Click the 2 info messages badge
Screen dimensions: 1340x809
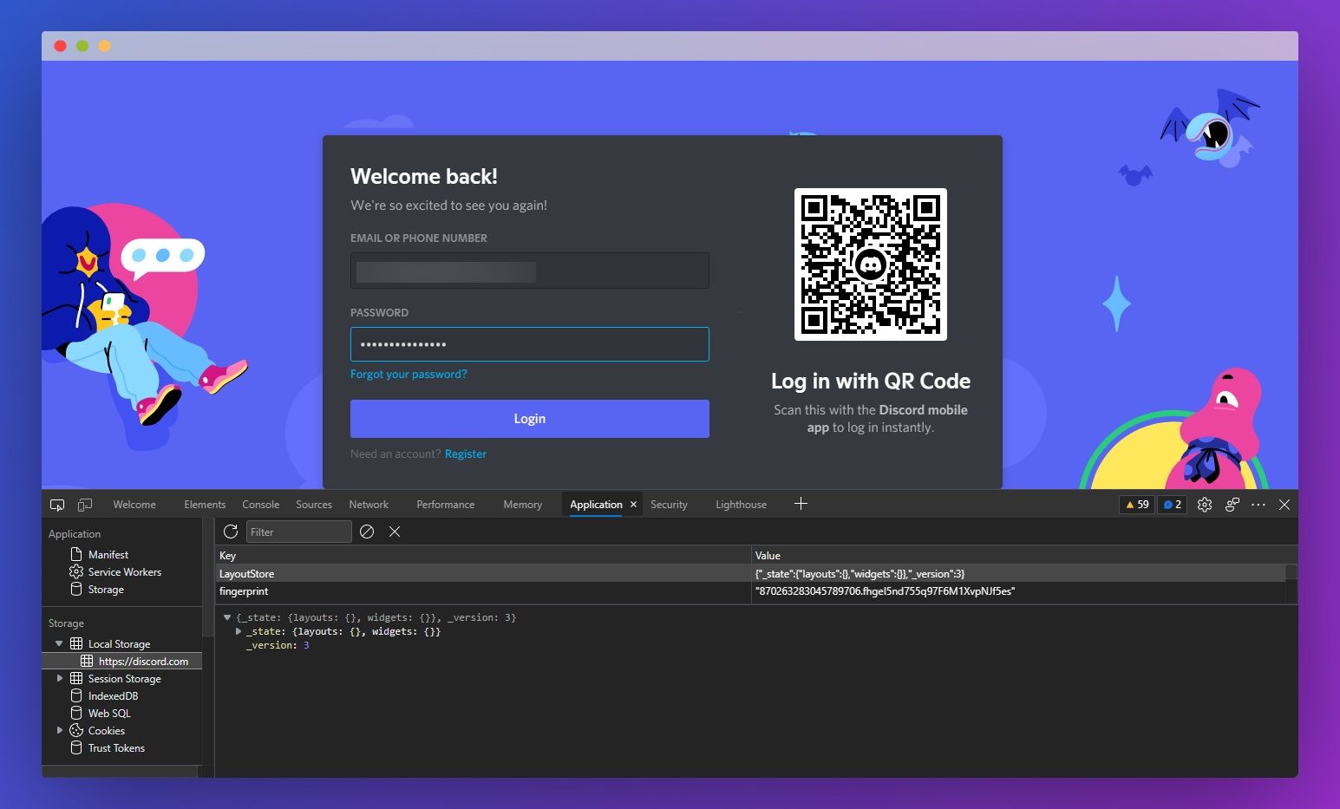pyautogui.click(x=1173, y=505)
